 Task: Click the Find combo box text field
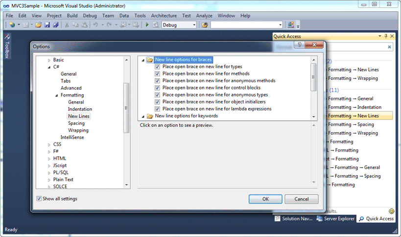(x=244, y=25)
